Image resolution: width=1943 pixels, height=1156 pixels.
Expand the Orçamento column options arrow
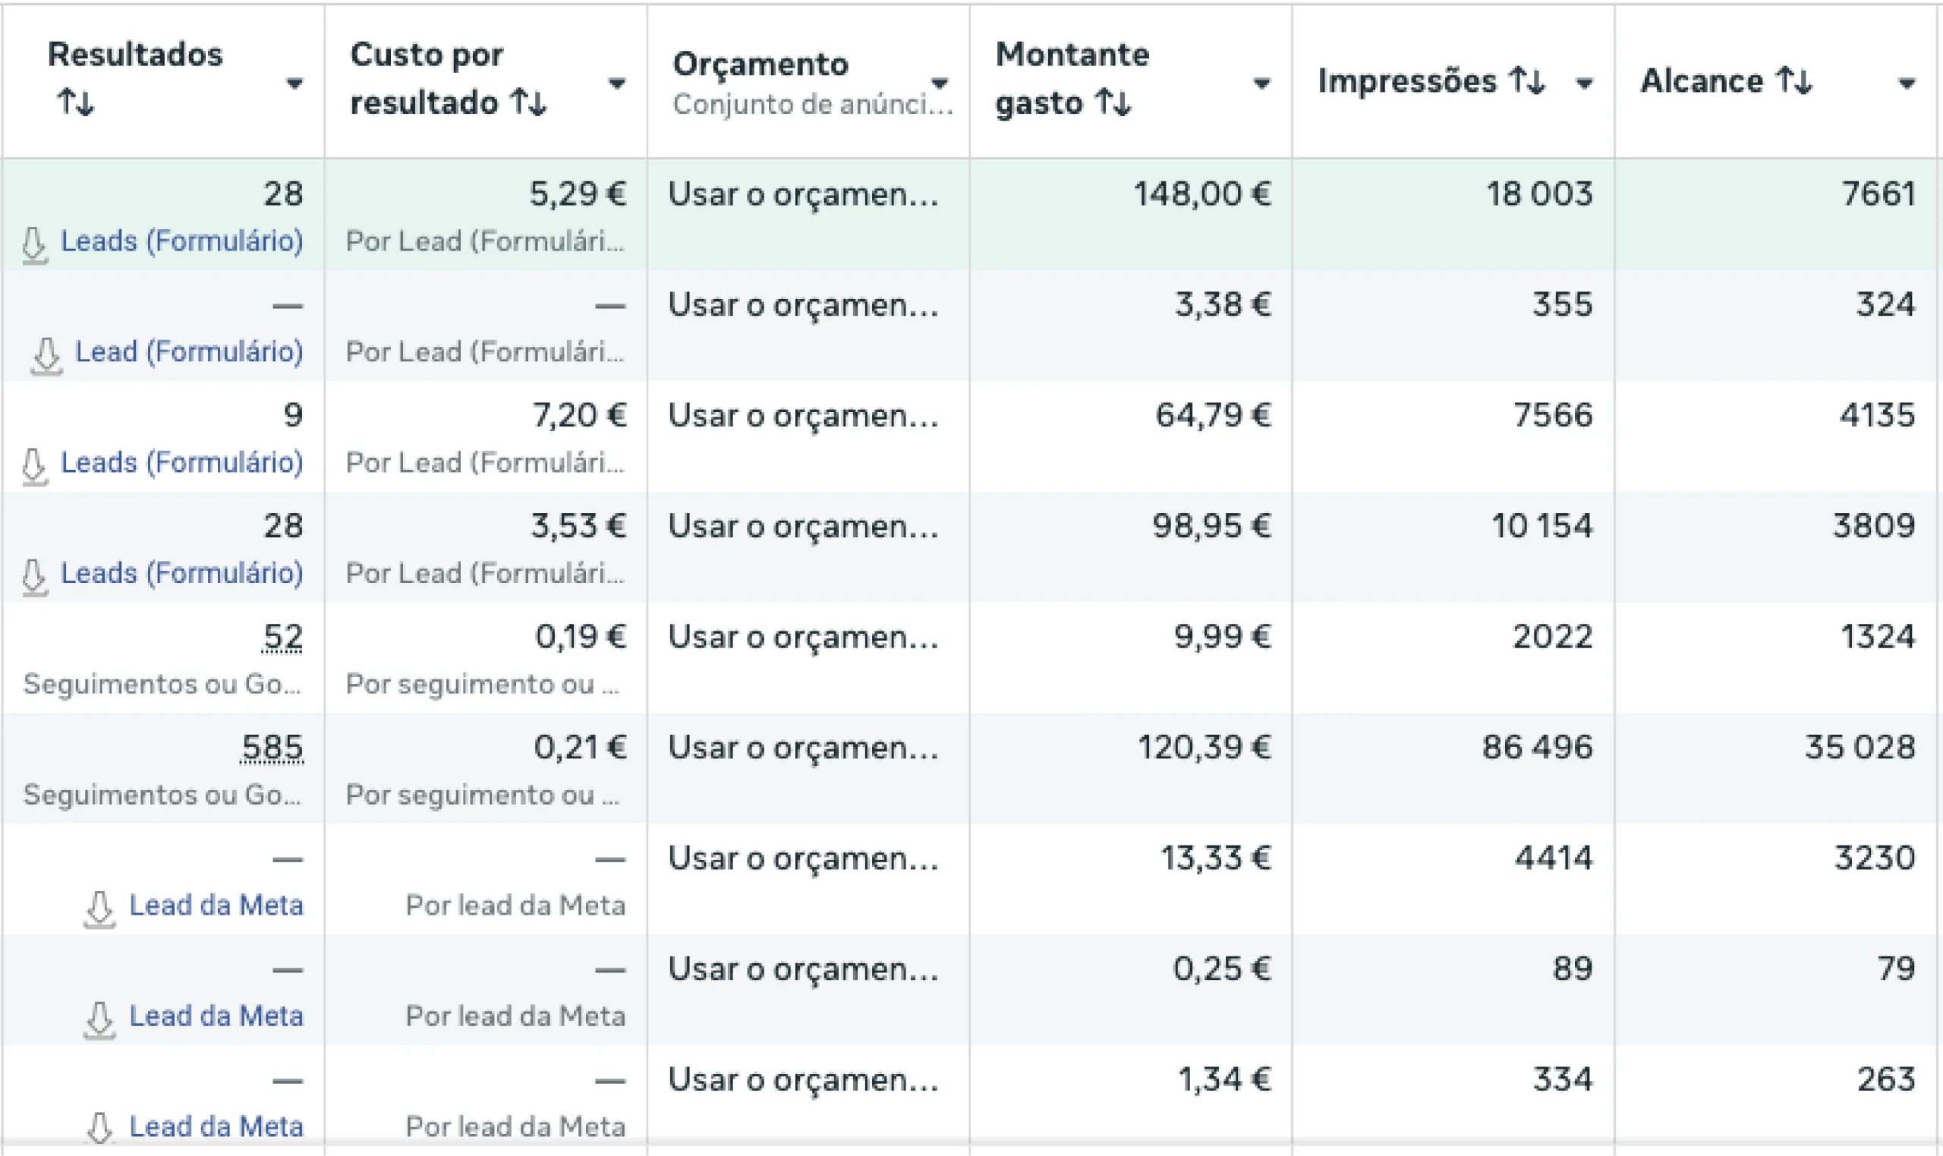tap(939, 83)
